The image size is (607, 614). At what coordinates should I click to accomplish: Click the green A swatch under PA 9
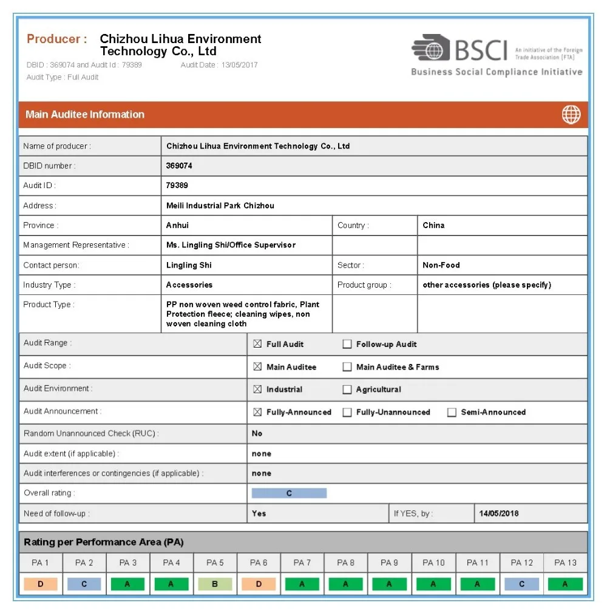tap(389, 584)
